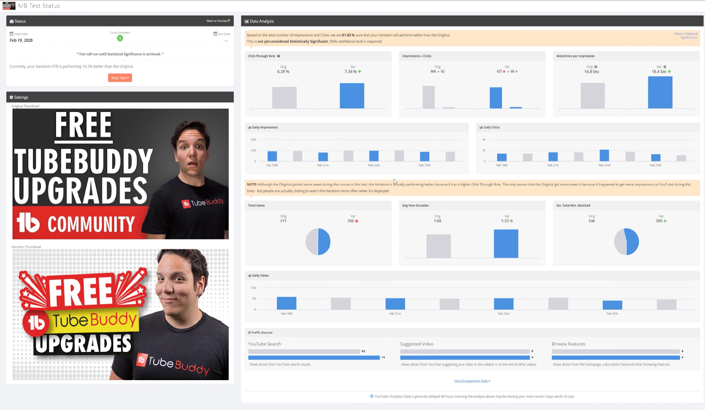
Task: Click the Browse Features traffic source heading
Action: 568,344
